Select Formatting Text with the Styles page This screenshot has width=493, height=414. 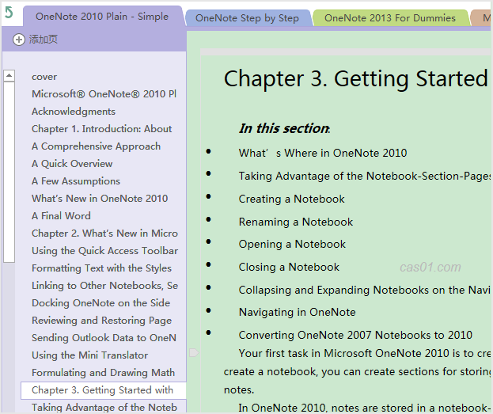pyautogui.click(x=101, y=268)
